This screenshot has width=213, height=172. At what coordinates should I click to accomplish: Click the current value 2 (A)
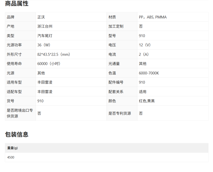144,54
